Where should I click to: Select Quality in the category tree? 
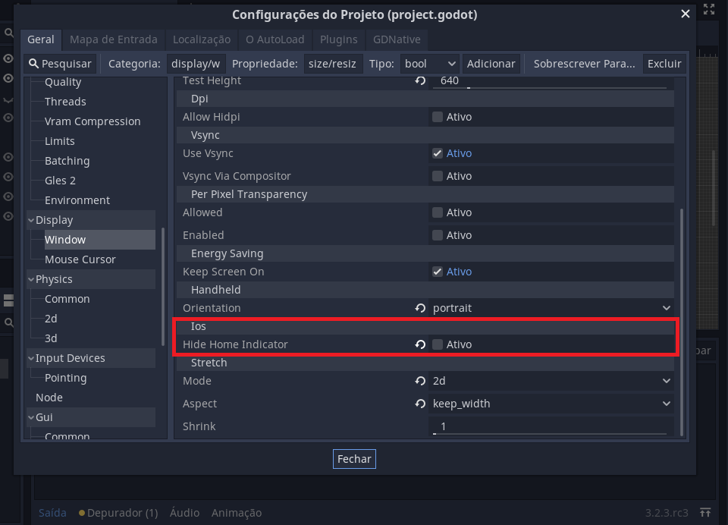point(63,82)
